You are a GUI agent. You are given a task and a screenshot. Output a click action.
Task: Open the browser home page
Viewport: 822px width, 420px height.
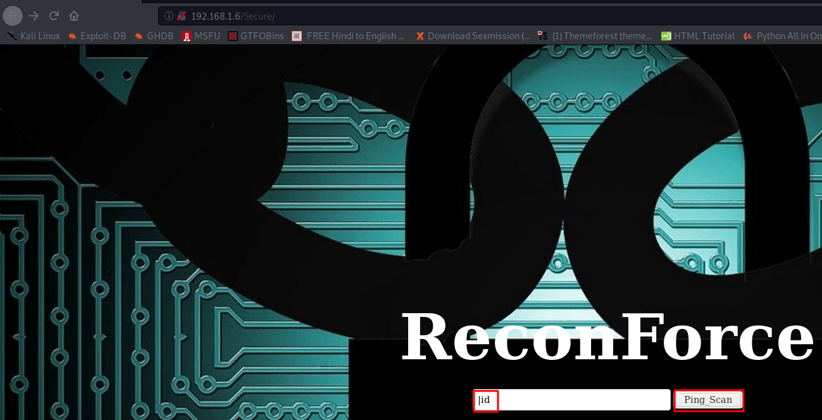coord(74,16)
